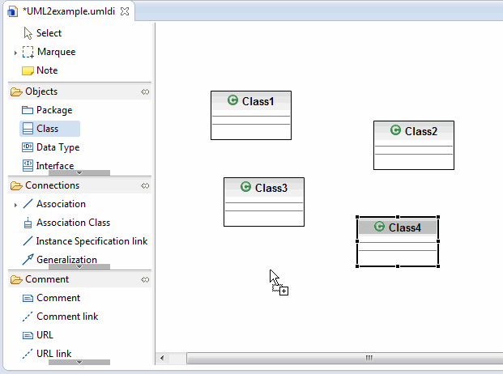Select the Association connection tool
The height and width of the screenshot is (374, 503).
[x=60, y=204]
